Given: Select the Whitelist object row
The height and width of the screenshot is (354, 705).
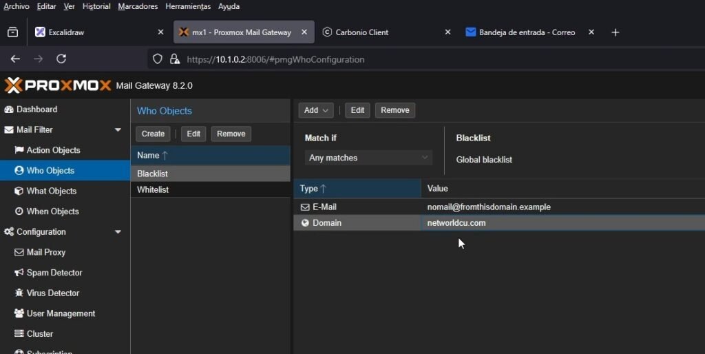Looking at the screenshot, I should point(211,190).
